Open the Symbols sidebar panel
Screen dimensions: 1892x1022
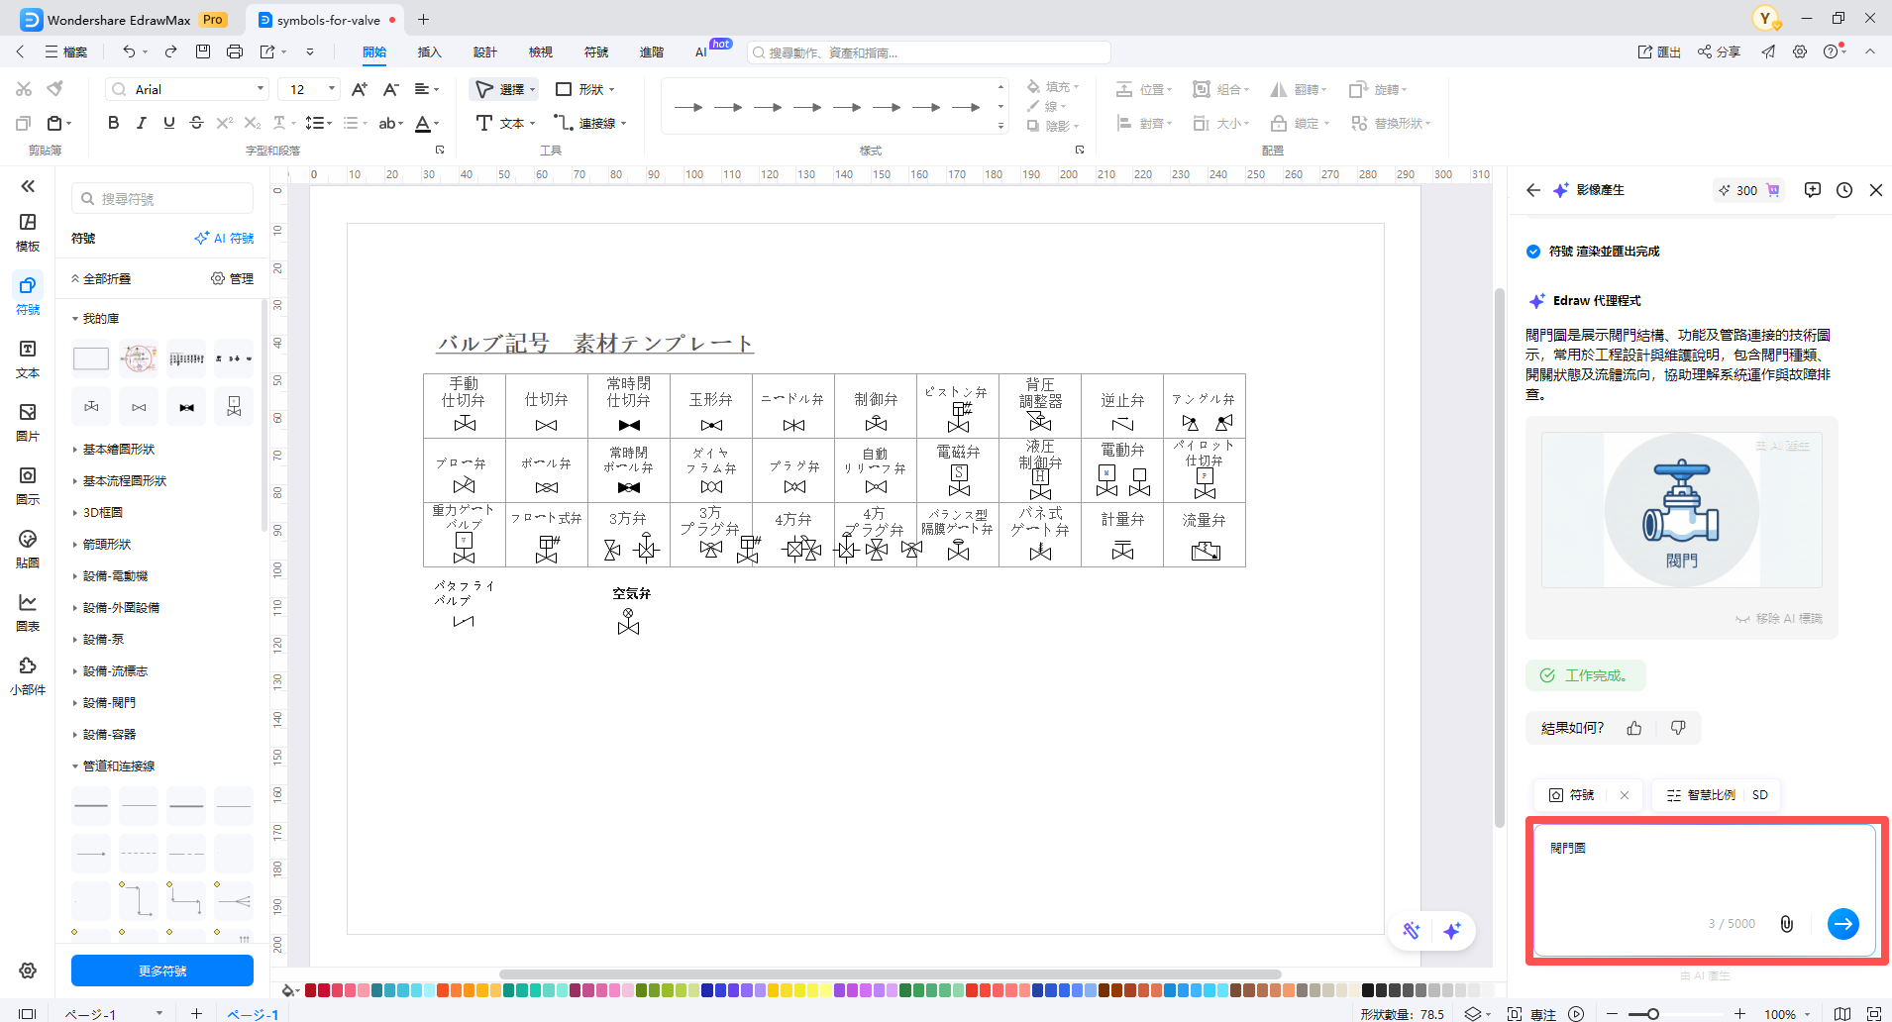[28, 294]
